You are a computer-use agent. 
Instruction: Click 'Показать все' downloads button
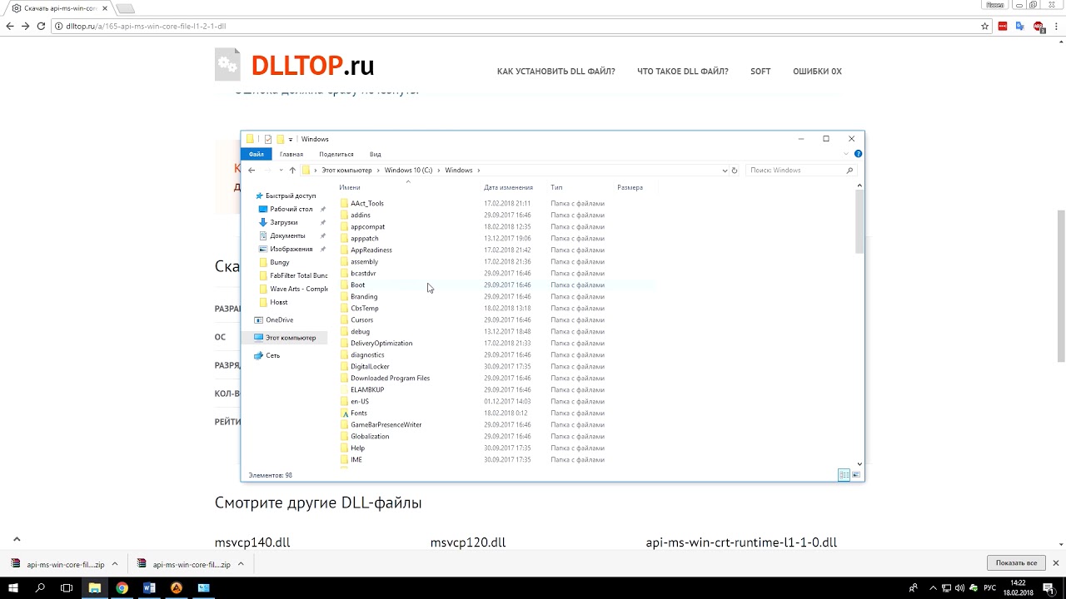coord(1015,563)
